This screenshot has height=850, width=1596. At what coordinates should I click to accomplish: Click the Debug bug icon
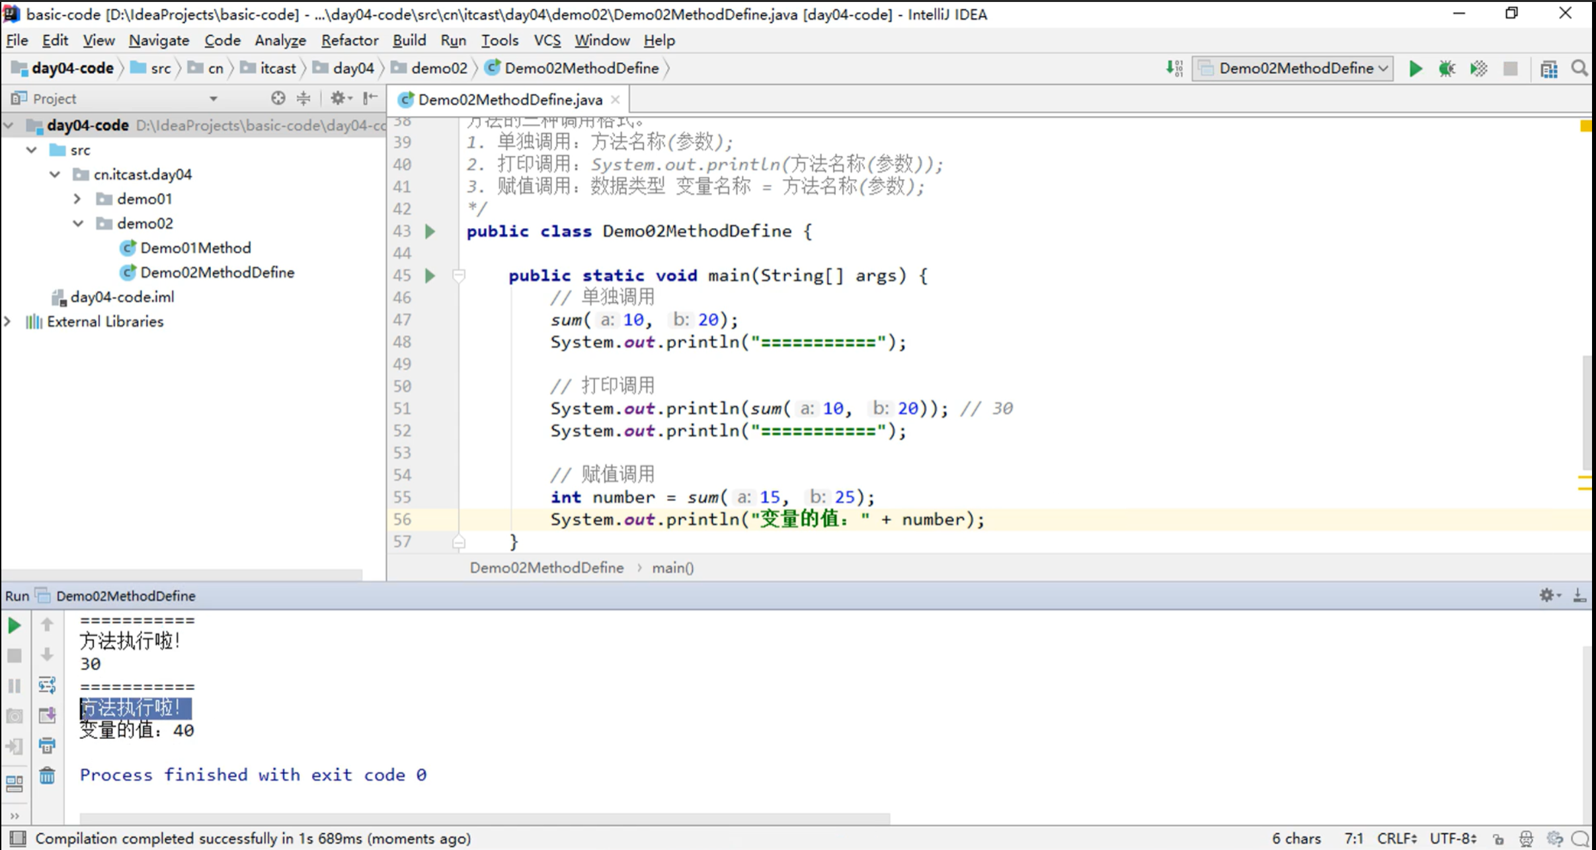(1447, 69)
